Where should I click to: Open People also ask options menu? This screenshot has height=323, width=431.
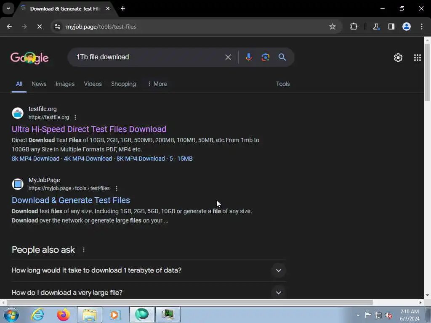coord(84,250)
